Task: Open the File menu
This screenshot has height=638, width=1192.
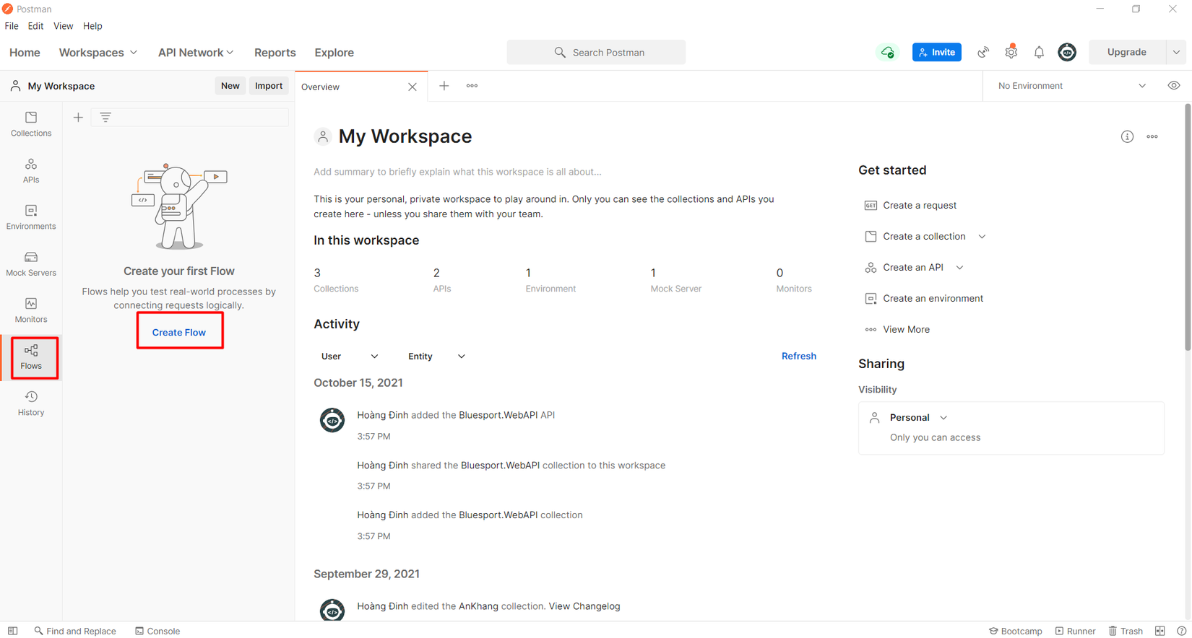Action: click(12, 26)
